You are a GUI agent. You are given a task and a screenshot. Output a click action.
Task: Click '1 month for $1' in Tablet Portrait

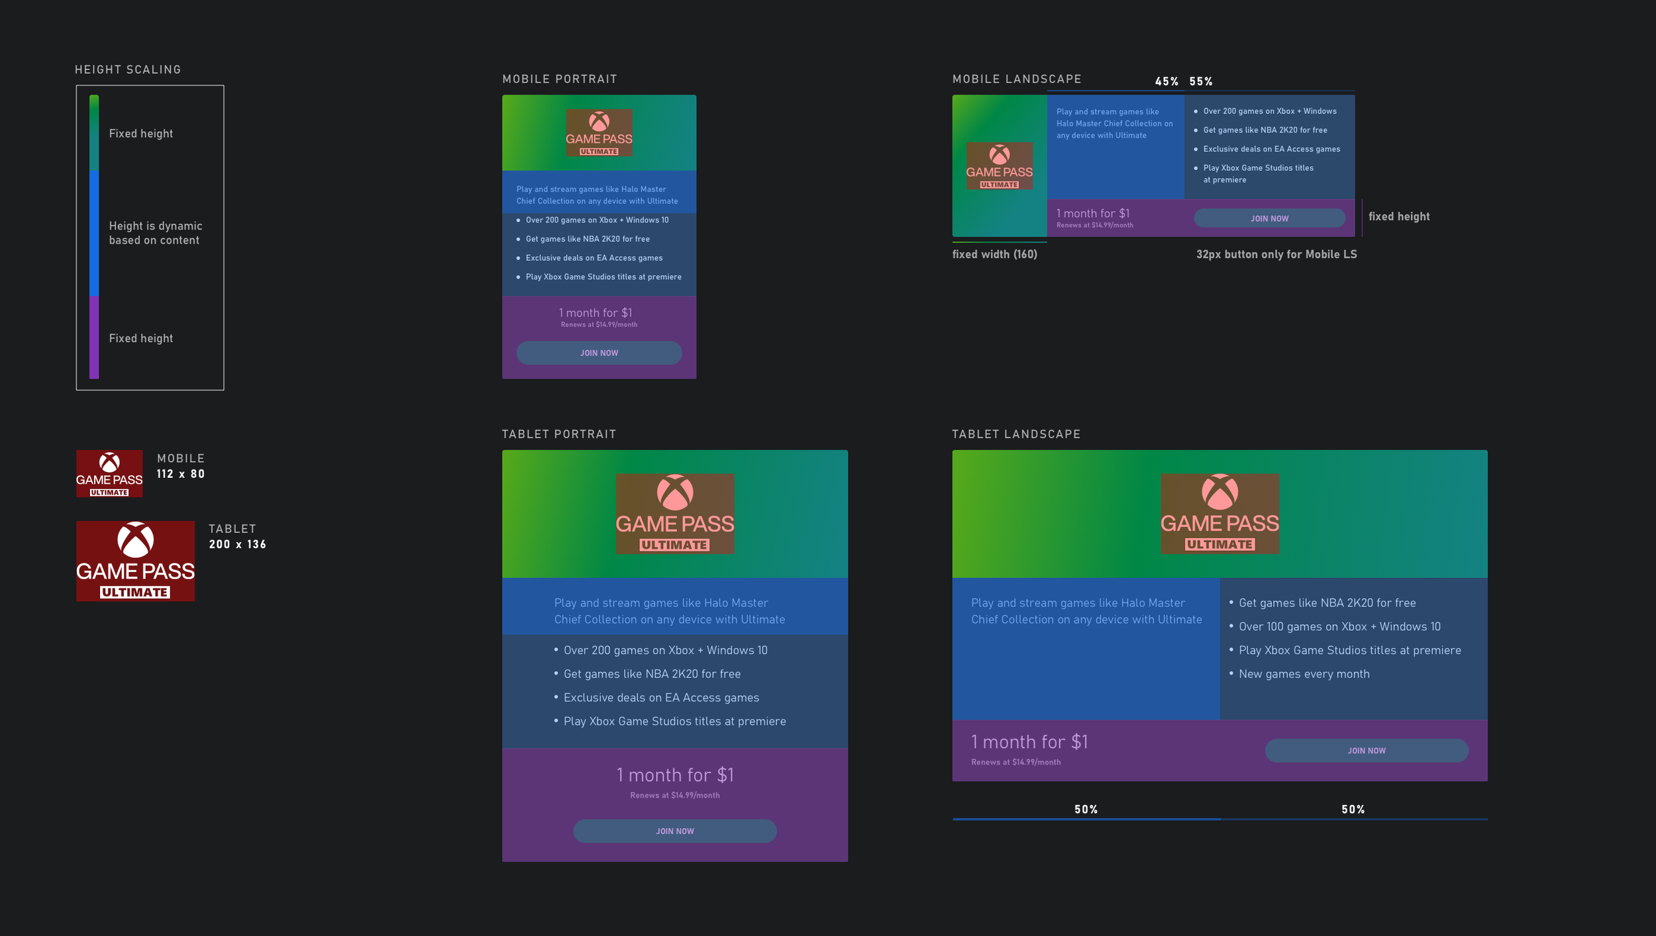674,774
